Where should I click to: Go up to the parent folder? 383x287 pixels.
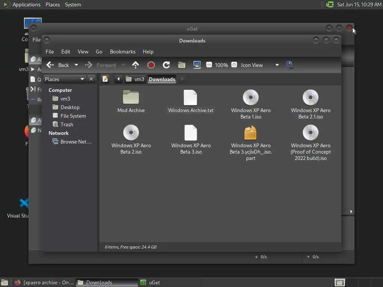(135, 65)
